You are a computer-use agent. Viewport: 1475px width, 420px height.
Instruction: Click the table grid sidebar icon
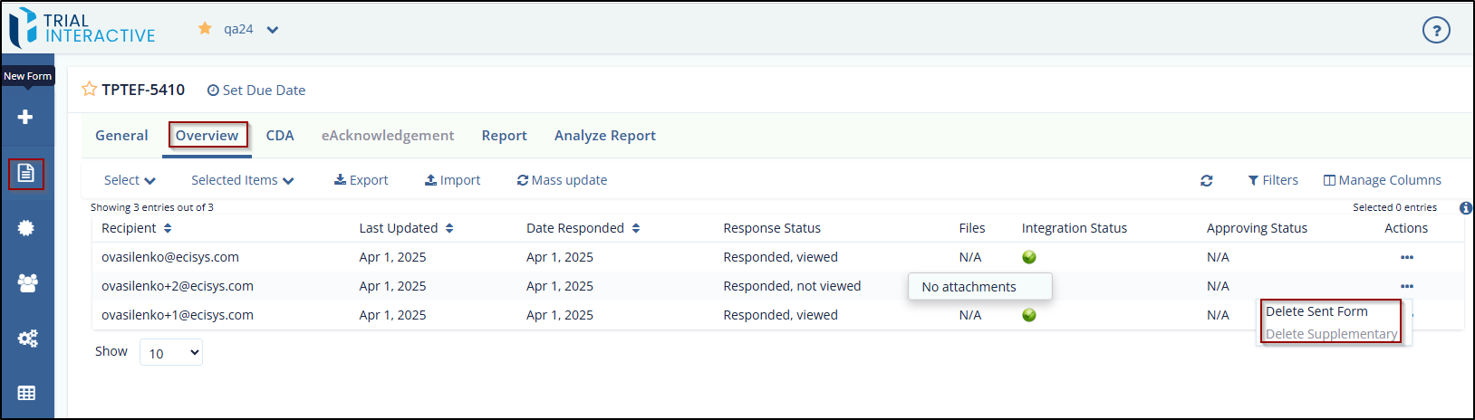click(x=26, y=393)
